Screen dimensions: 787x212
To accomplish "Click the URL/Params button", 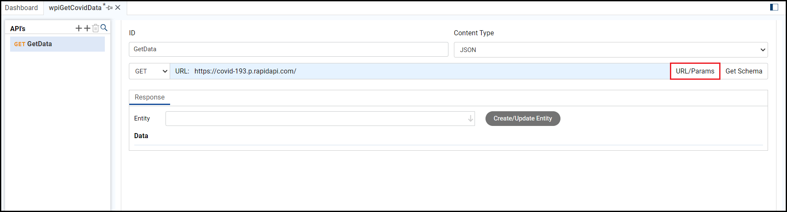I will tap(695, 71).
